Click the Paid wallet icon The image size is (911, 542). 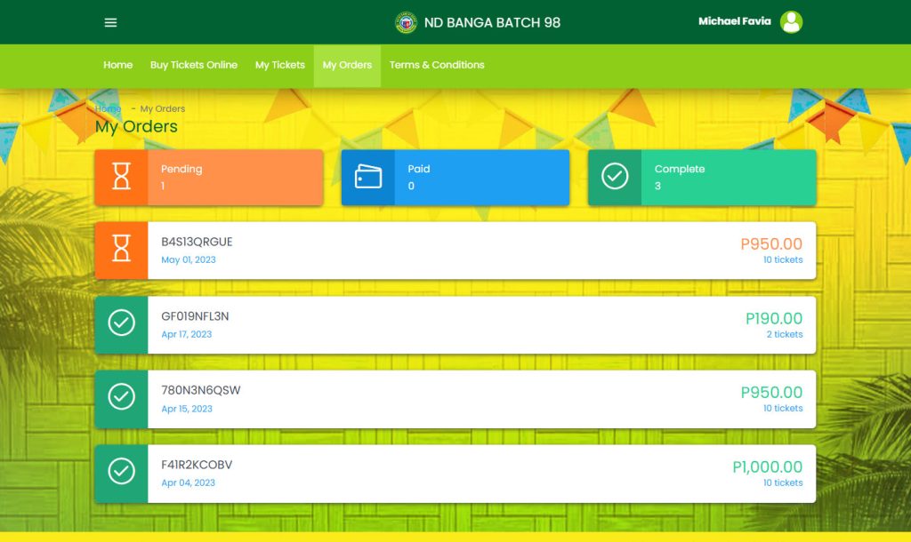pos(368,177)
